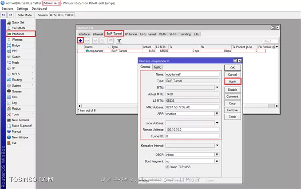Expand the Keepalive Interval field arrow
This screenshot has height=189, width=301.
pyautogui.click(x=217, y=145)
